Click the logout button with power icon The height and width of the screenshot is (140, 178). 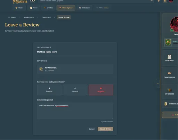170,115
